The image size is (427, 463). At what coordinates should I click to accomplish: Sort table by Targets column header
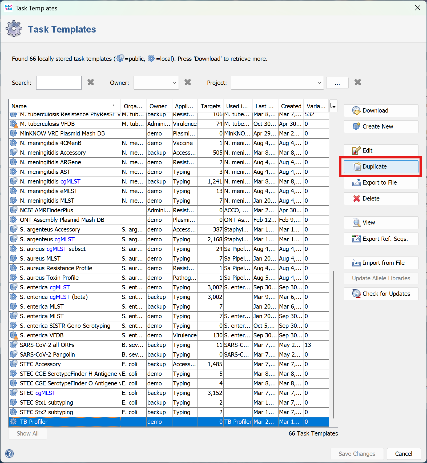pyautogui.click(x=210, y=106)
